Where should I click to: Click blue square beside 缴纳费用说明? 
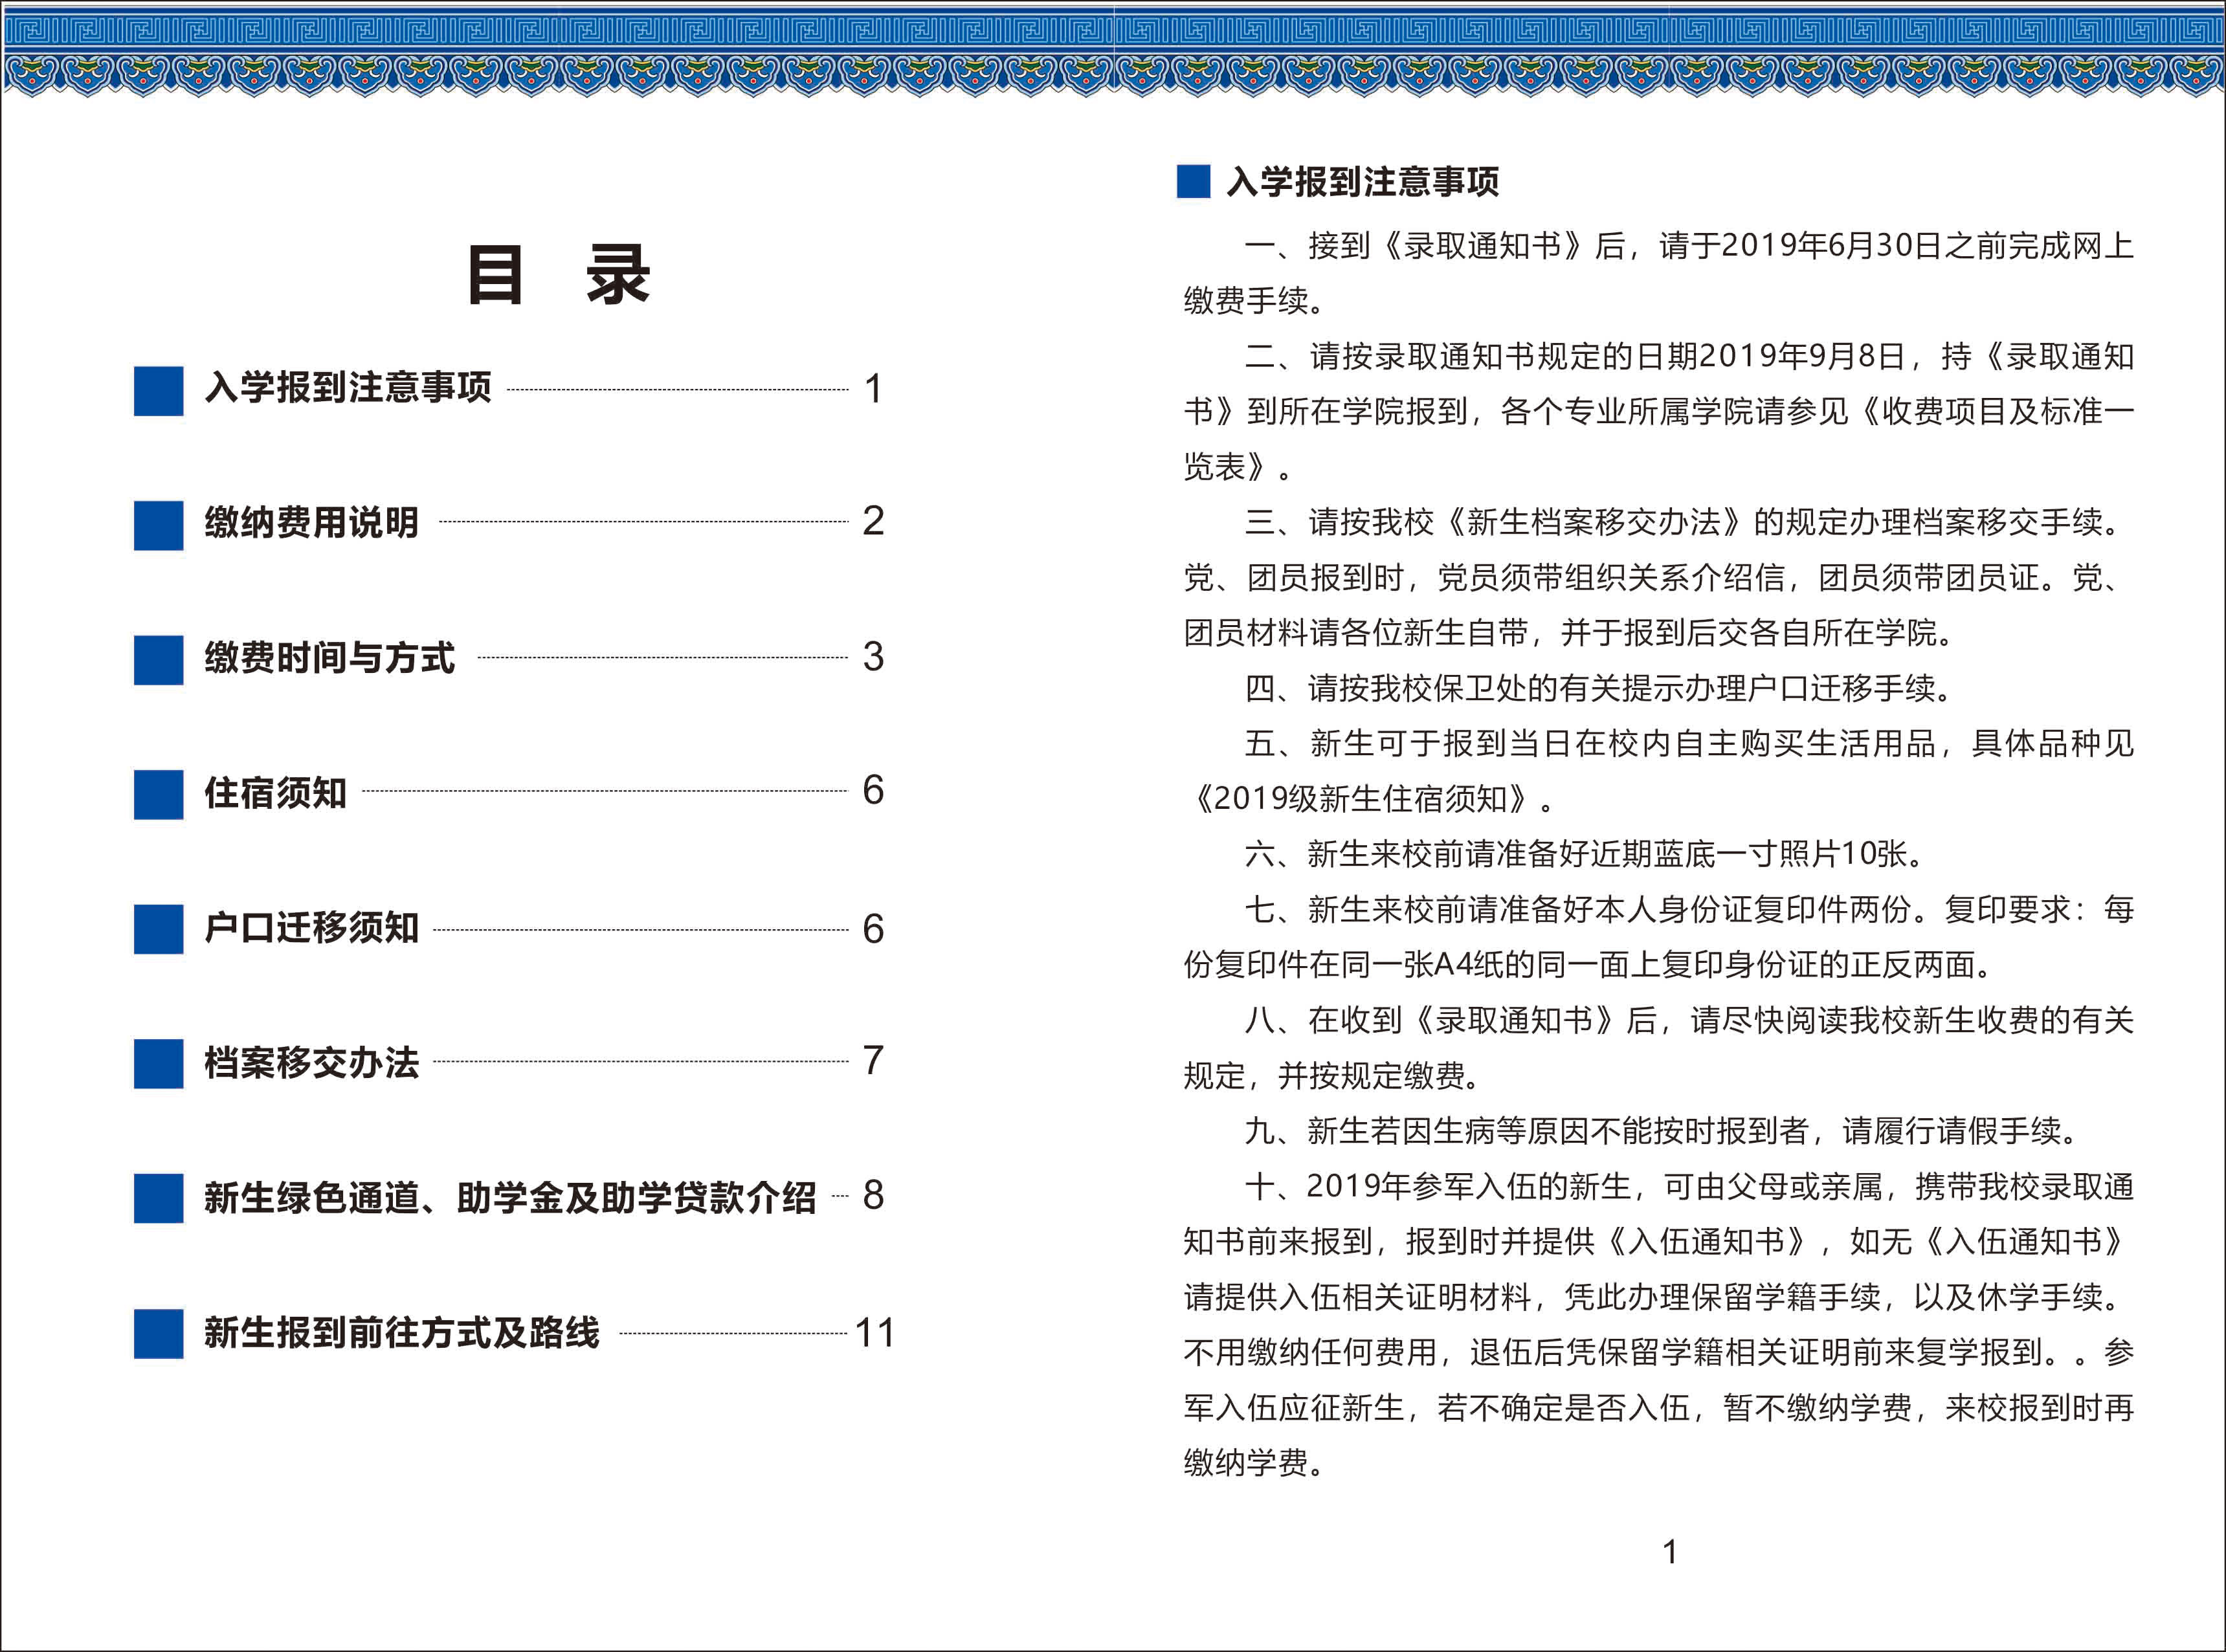158,525
